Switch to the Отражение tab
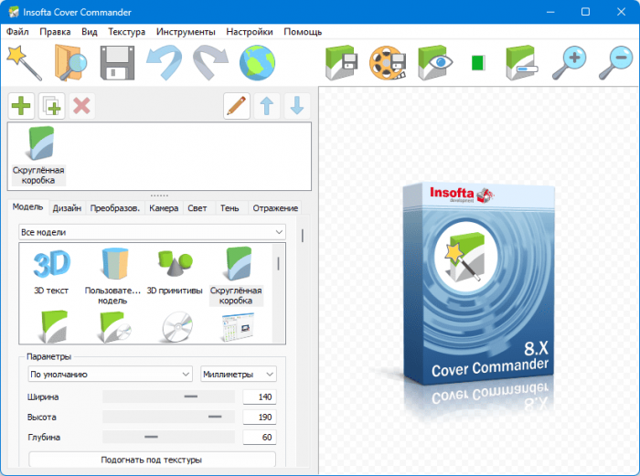 click(x=275, y=208)
